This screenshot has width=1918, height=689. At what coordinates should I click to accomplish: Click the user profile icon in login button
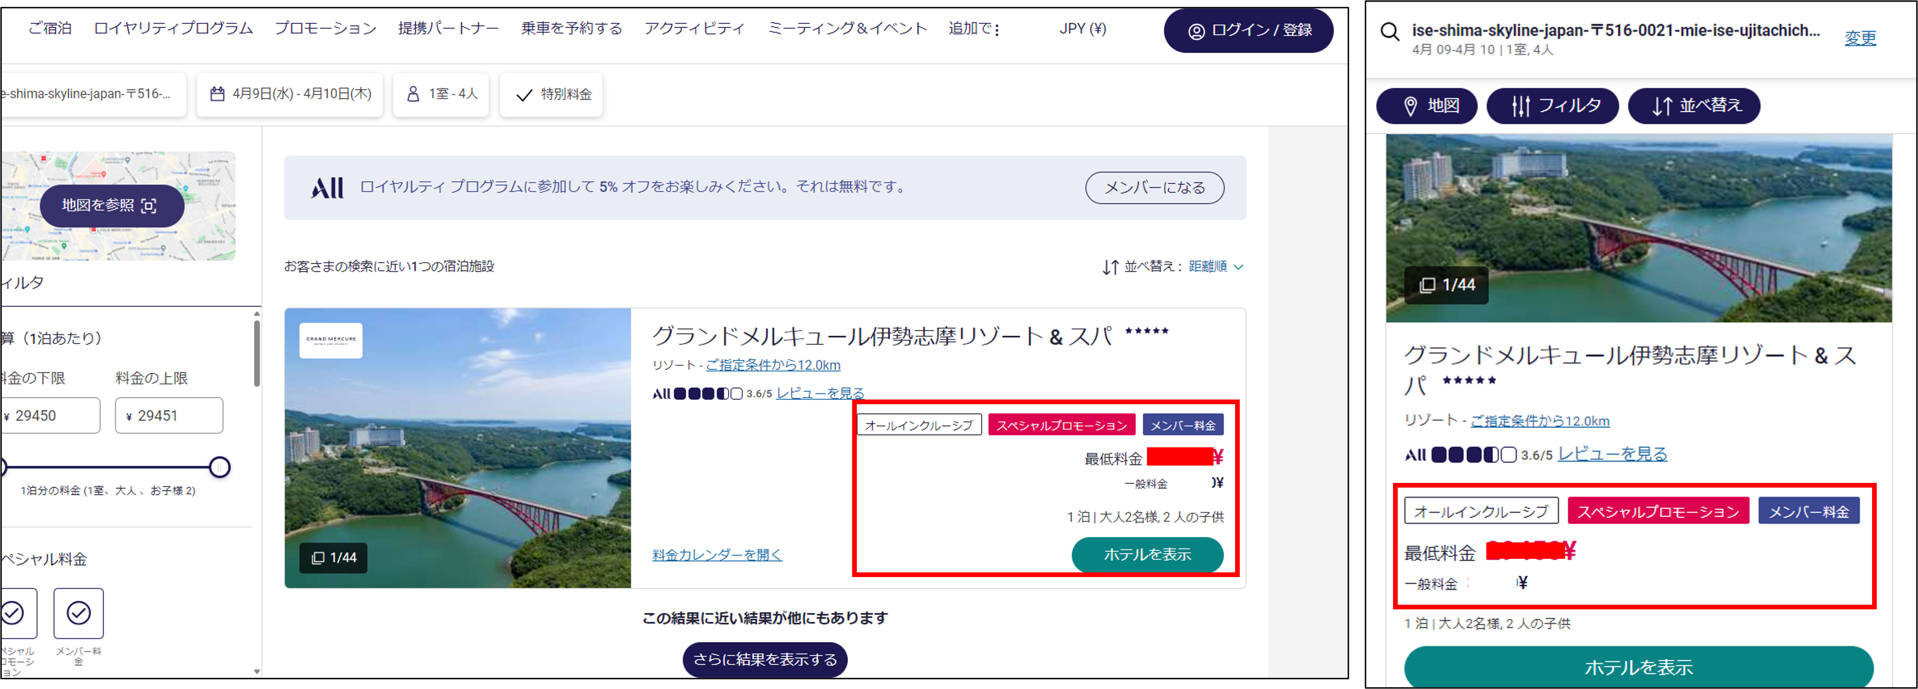[x=1197, y=31]
